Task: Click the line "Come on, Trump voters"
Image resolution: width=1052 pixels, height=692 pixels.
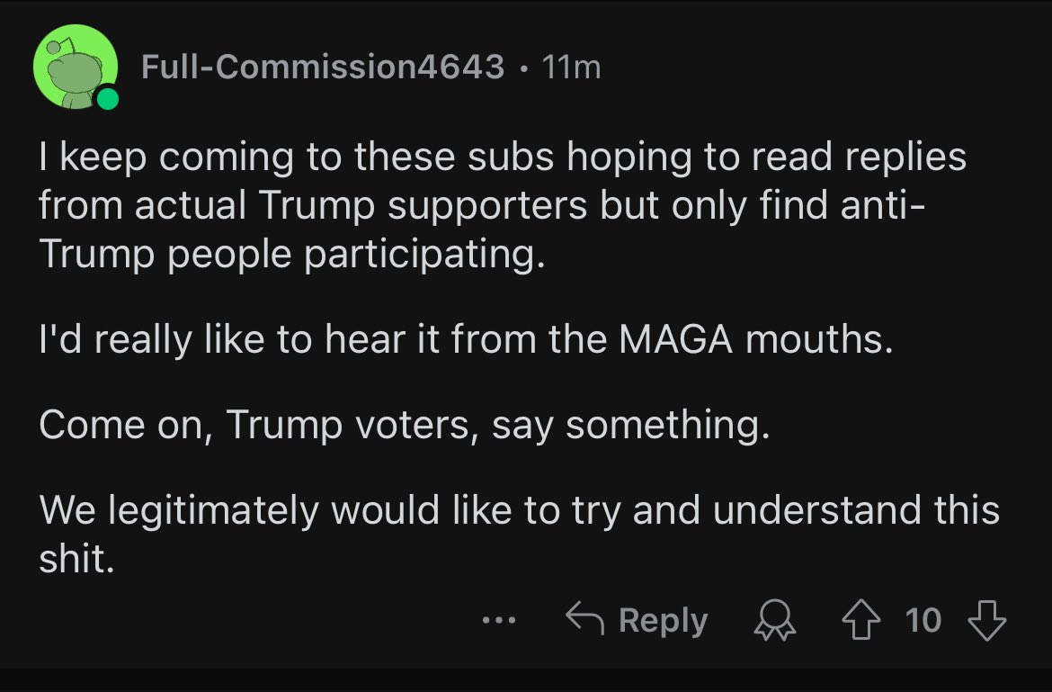Action: (404, 425)
